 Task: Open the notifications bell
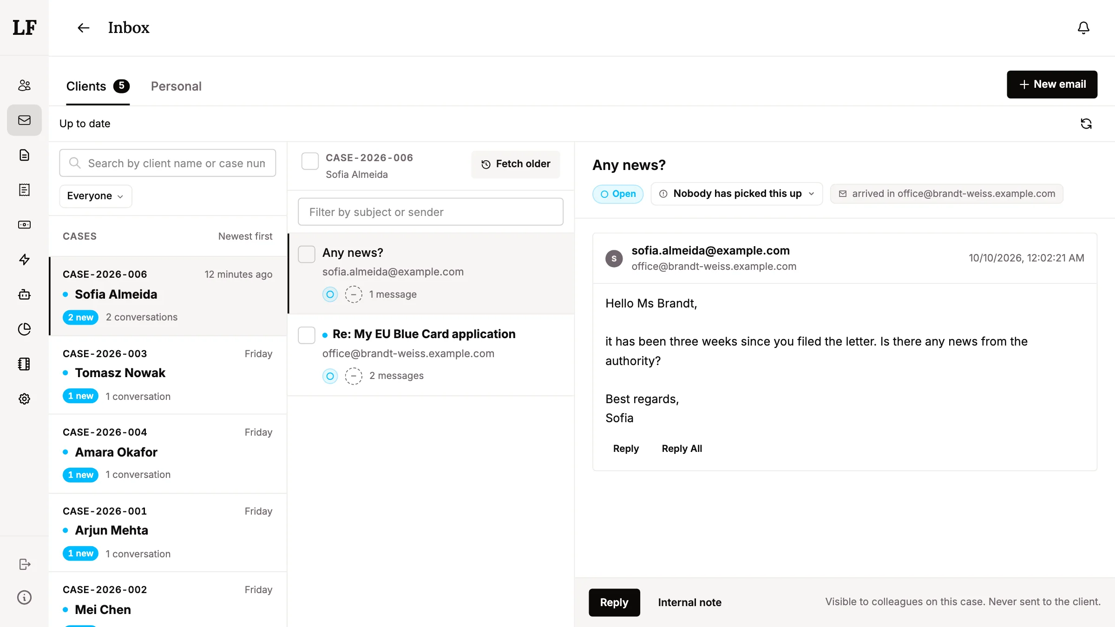click(x=1083, y=28)
